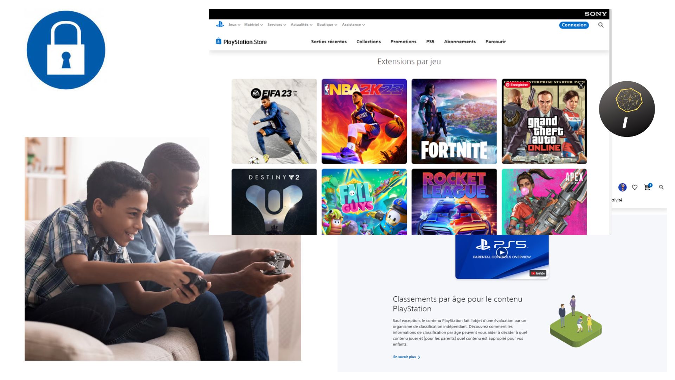Expand the Matériel dropdown menu
The width and height of the screenshot is (675, 380).
253,25
